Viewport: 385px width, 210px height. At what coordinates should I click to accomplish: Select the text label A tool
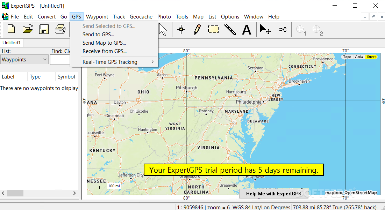pos(247,30)
